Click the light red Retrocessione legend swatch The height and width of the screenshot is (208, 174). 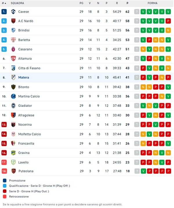tap(5, 197)
